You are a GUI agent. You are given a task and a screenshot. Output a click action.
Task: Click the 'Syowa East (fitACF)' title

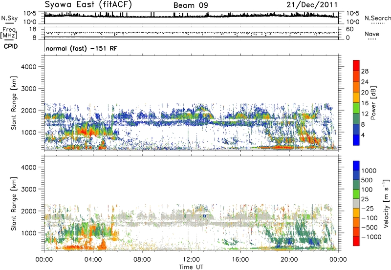pos(88,5)
